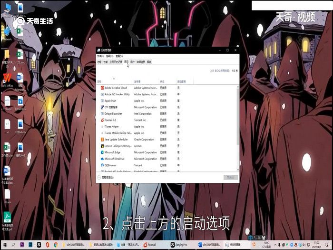
Task: Switch to the 服务 (Services) tab
Action: [149, 62]
